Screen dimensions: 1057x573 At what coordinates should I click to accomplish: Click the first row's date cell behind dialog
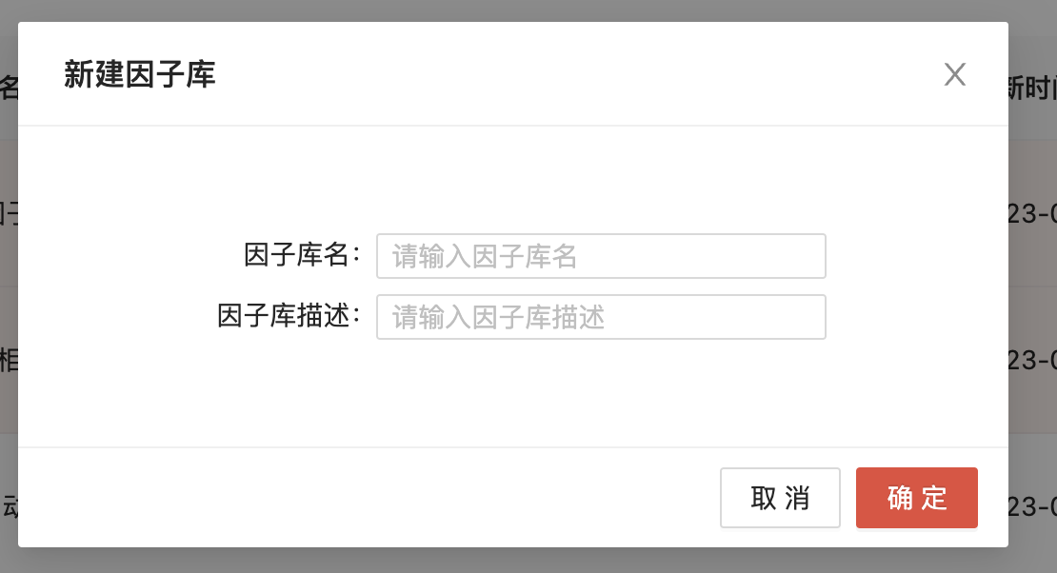(1033, 212)
